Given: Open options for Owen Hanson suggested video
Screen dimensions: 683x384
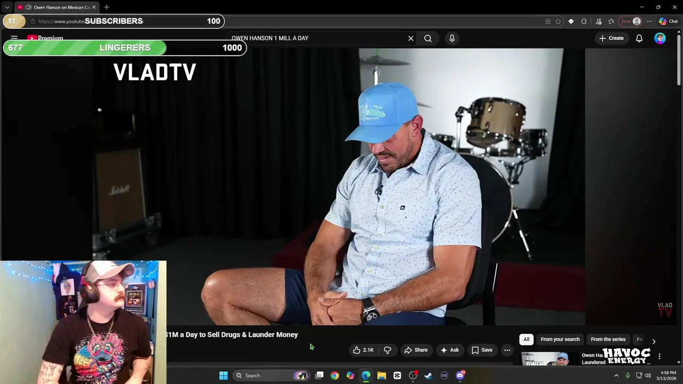Looking at the screenshot, I should coord(660,356).
